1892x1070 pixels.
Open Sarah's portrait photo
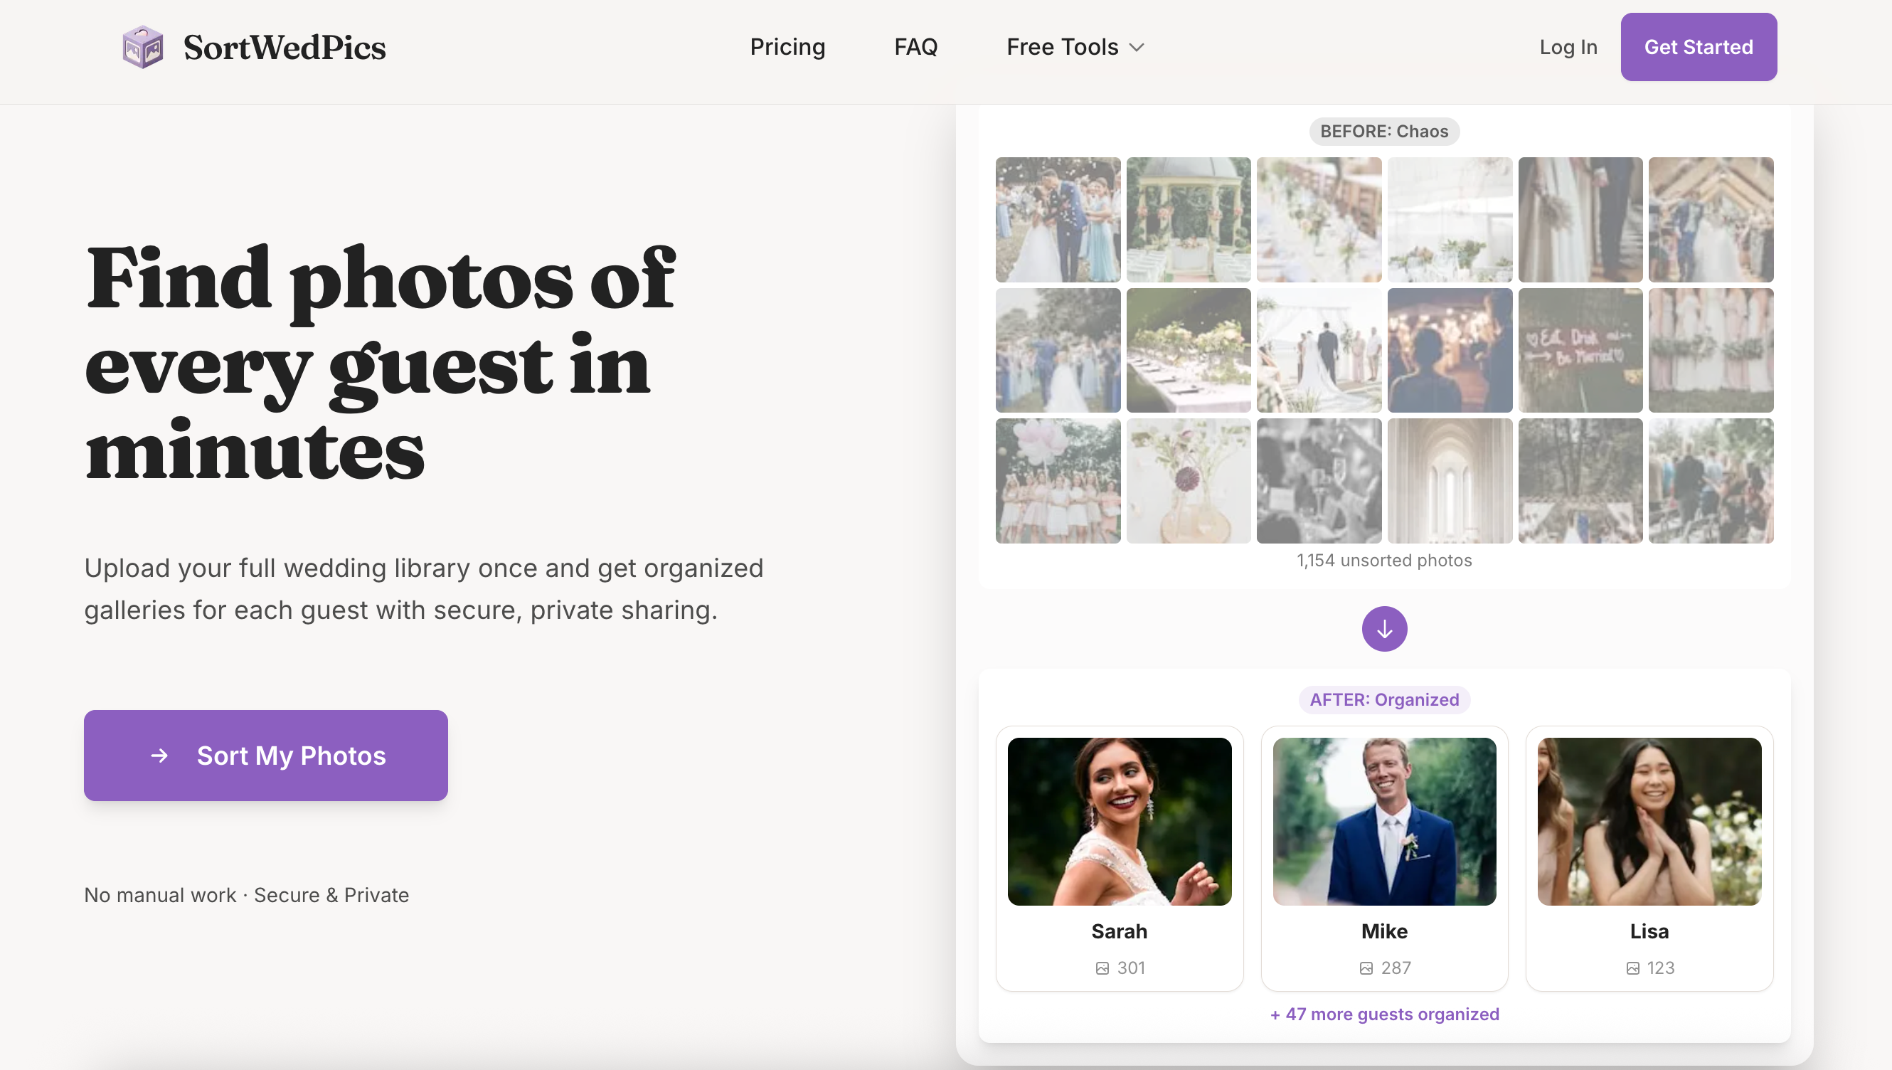[1119, 821]
